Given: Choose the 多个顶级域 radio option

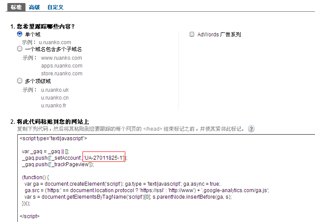Looking at the screenshot, I should pos(19,81).
